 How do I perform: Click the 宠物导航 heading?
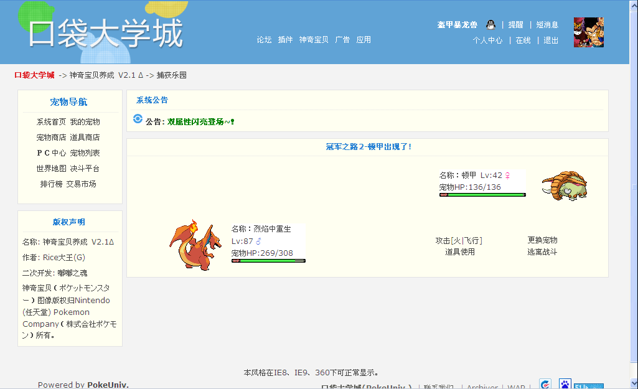[68, 102]
